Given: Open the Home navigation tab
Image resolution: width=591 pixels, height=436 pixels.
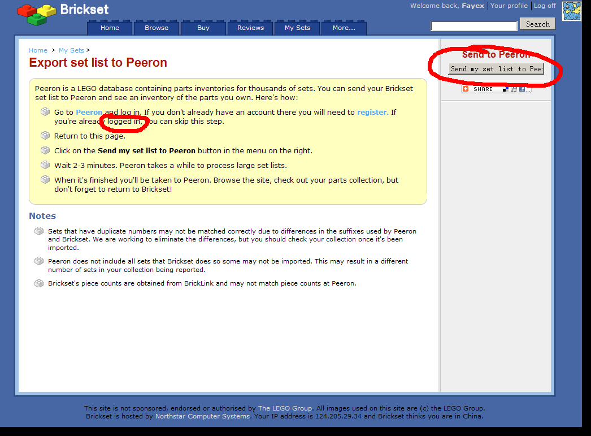Looking at the screenshot, I should [110, 28].
